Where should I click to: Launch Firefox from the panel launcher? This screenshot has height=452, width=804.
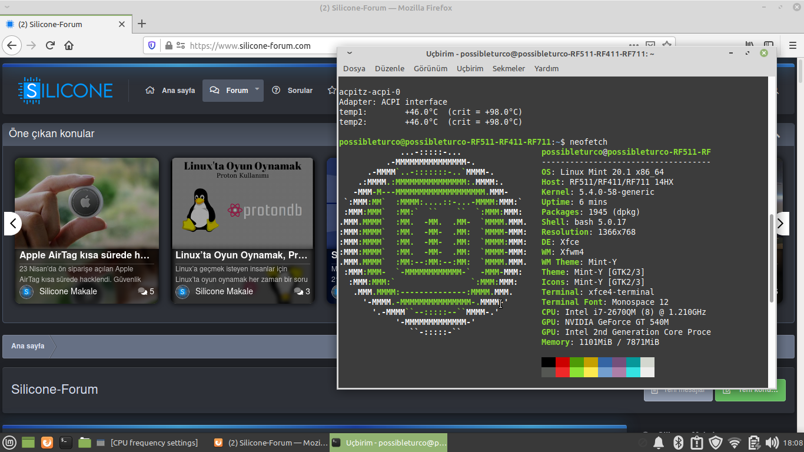pyautogui.click(x=47, y=443)
